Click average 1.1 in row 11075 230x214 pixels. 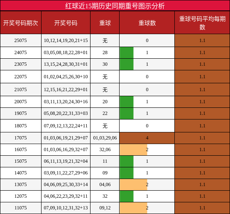(x=202, y=208)
